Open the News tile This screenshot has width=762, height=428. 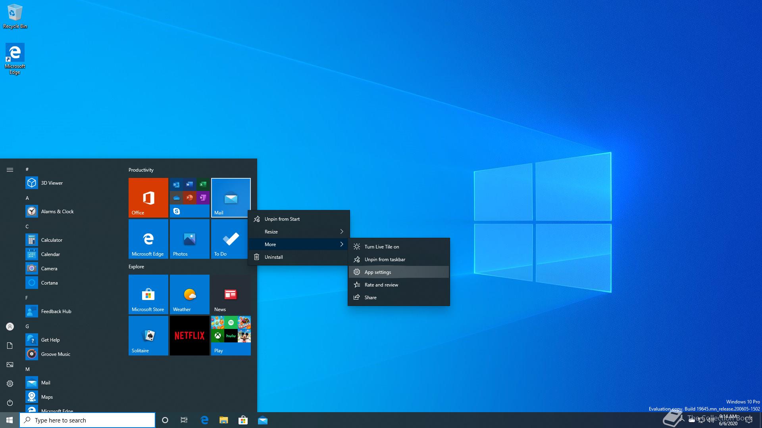(x=231, y=294)
